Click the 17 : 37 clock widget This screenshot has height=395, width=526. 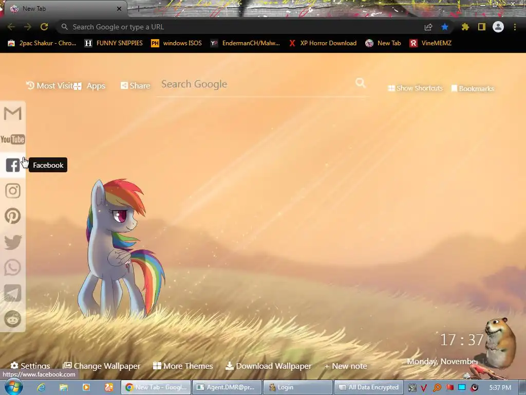tap(462, 340)
